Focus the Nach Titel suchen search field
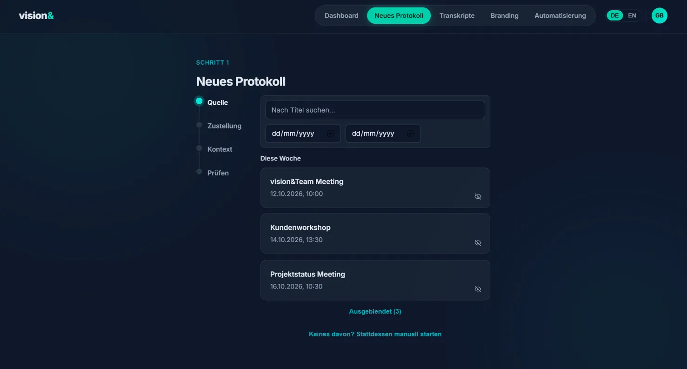 pos(375,110)
